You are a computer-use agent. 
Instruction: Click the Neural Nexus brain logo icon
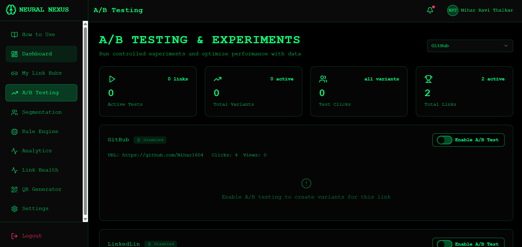(11, 10)
